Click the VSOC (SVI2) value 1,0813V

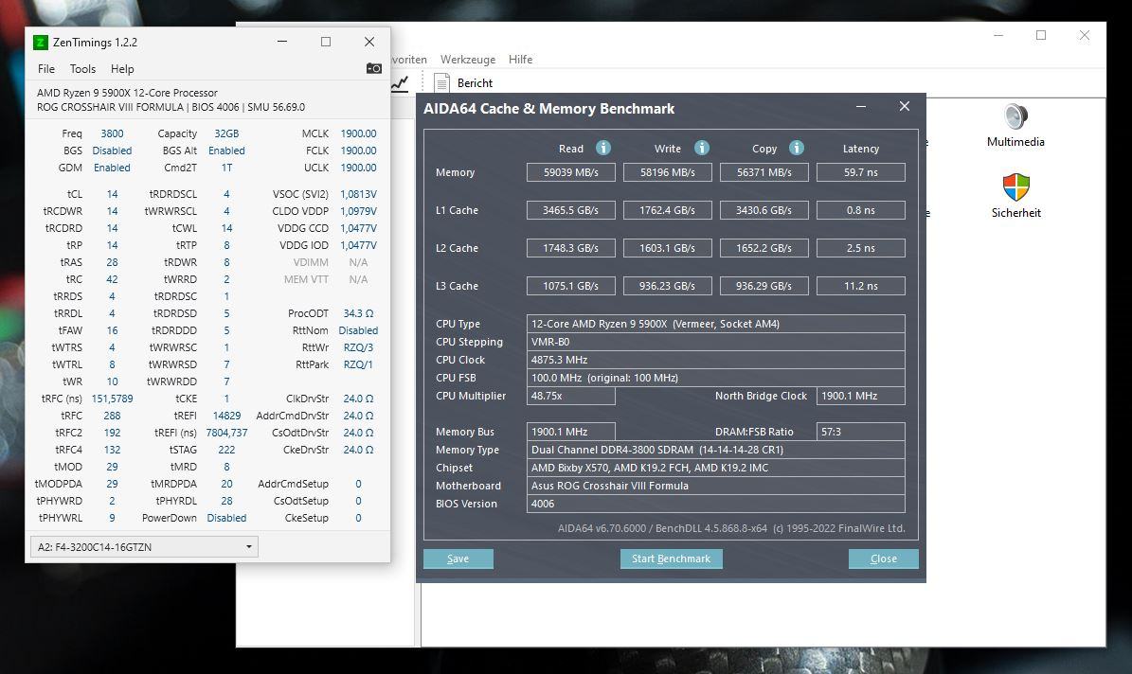click(359, 194)
